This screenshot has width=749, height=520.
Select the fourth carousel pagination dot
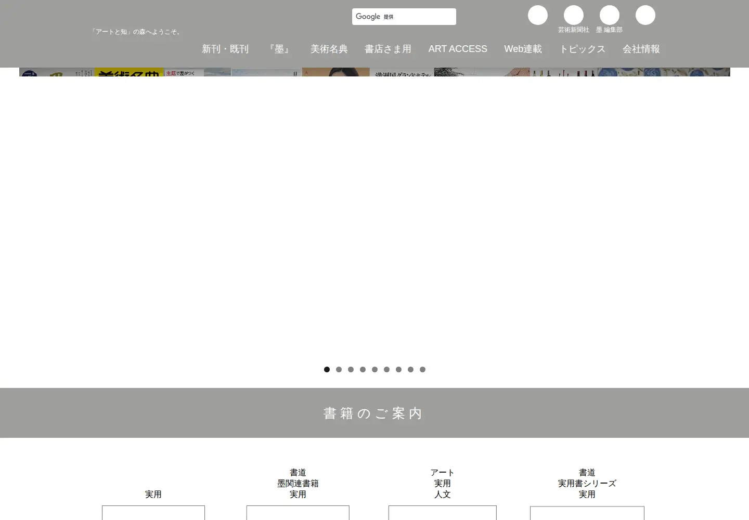(x=363, y=369)
